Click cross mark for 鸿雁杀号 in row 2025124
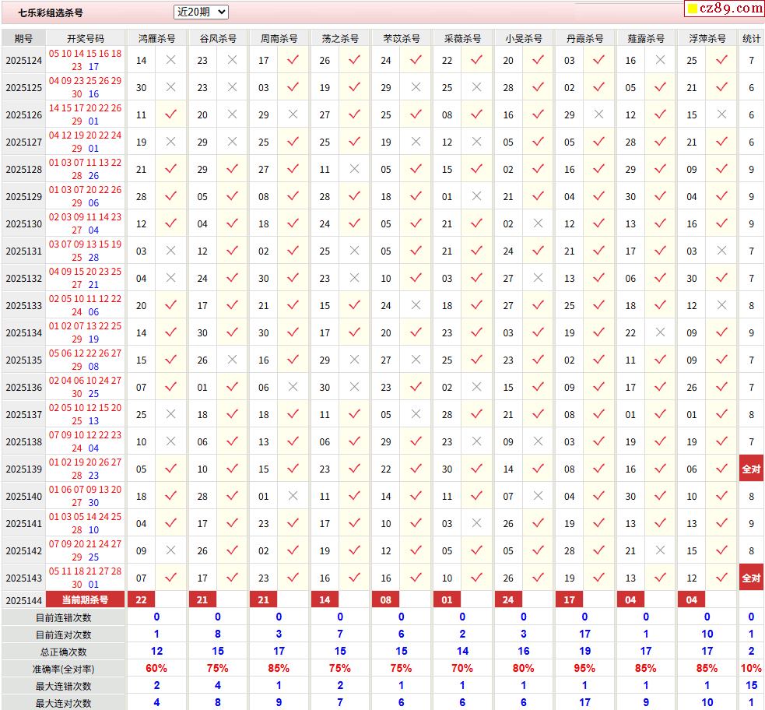Screen dimensions: 765x710 coord(171,60)
